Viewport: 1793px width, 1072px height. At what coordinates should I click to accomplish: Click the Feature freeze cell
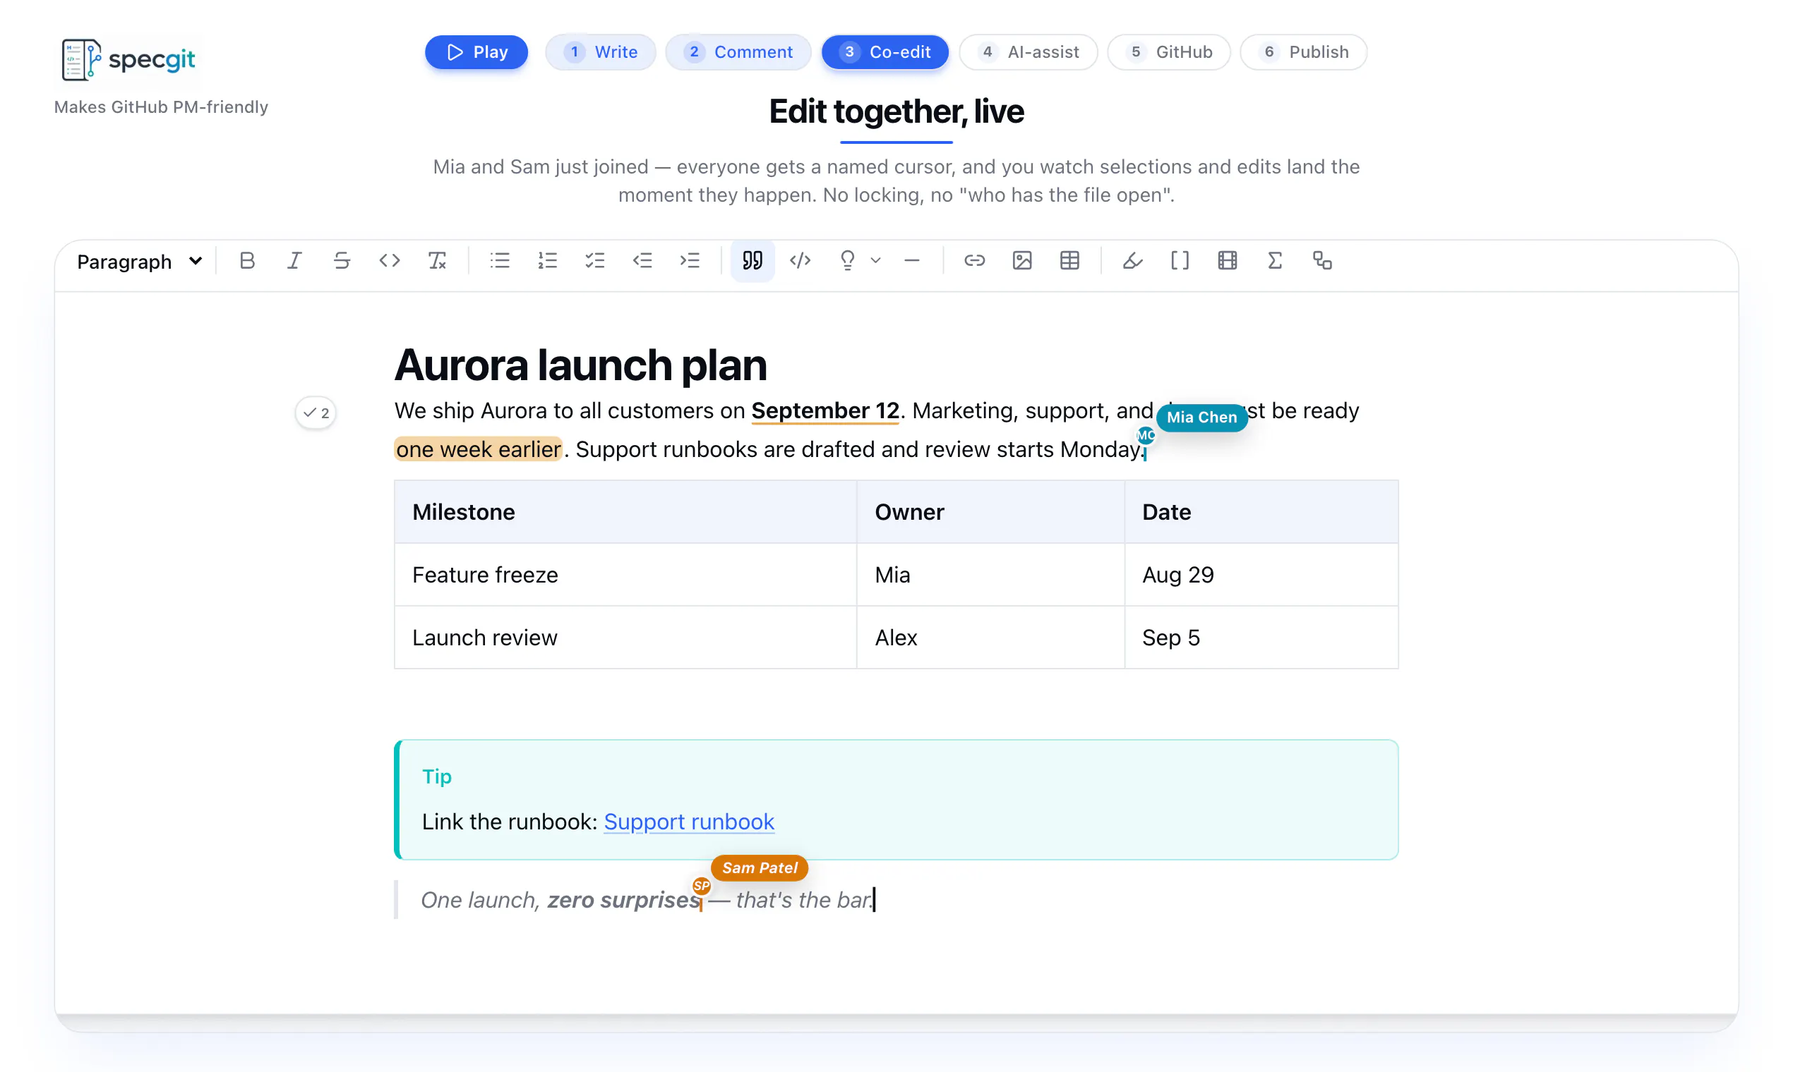[625, 575]
